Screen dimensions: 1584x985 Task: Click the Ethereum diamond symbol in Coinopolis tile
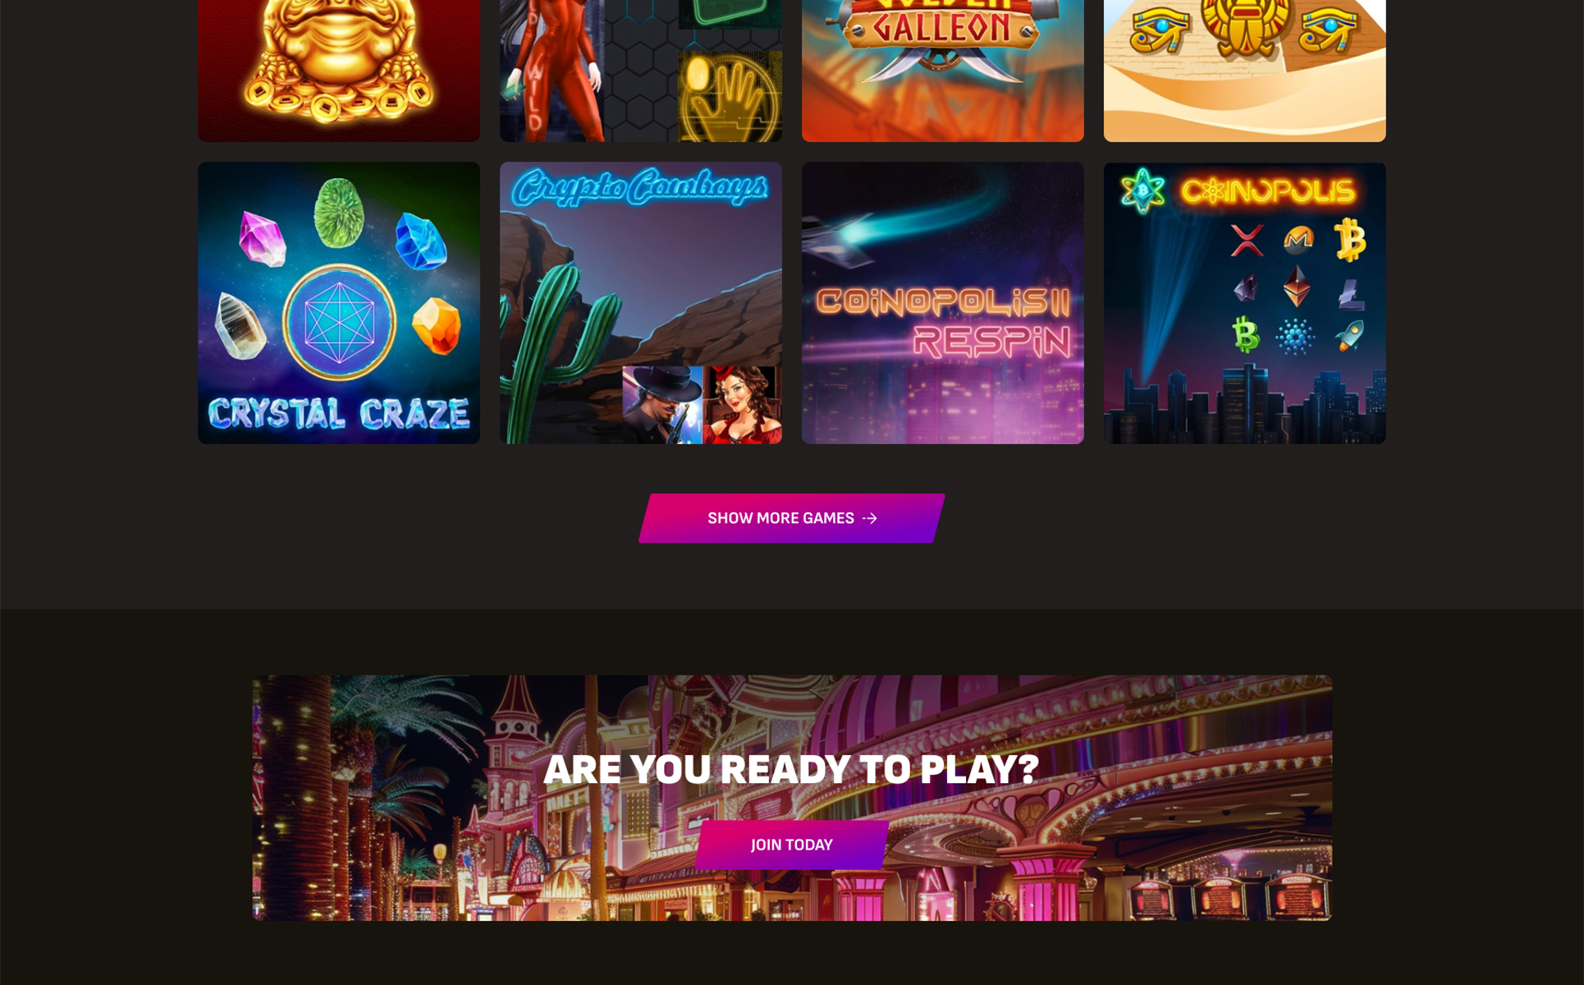click(x=1297, y=286)
